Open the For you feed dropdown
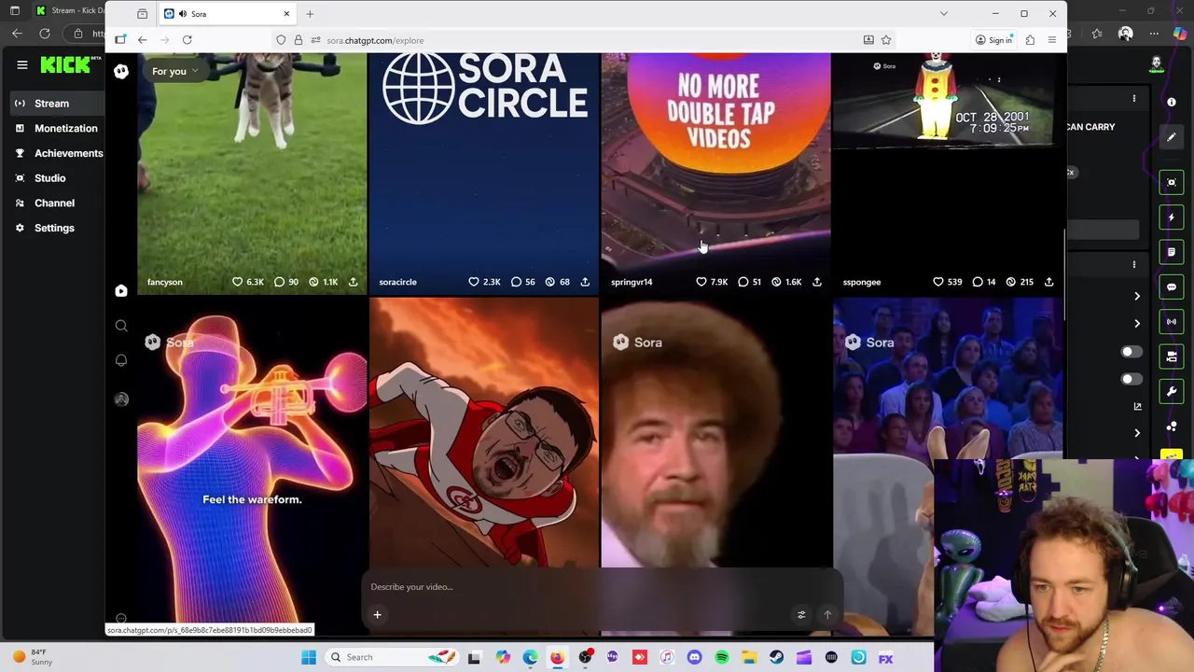 click(174, 71)
